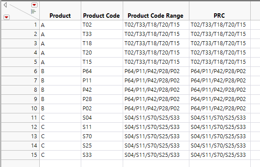This screenshot has width=260, height=167.
Task: Open the rows red triangle menu
Action: [7, 17]
